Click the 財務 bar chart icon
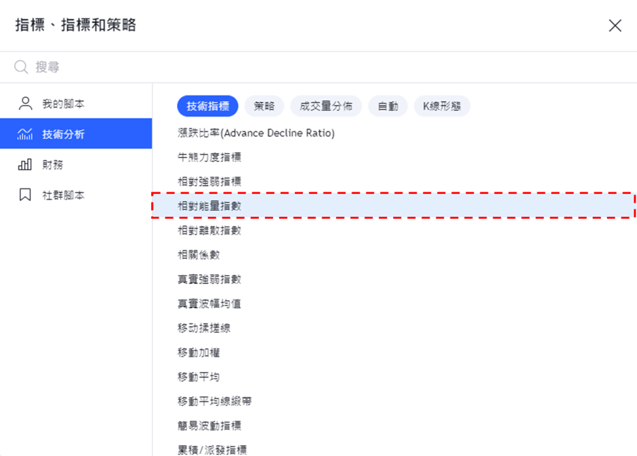This screenshot has width=637, height=456. (25, 165)
